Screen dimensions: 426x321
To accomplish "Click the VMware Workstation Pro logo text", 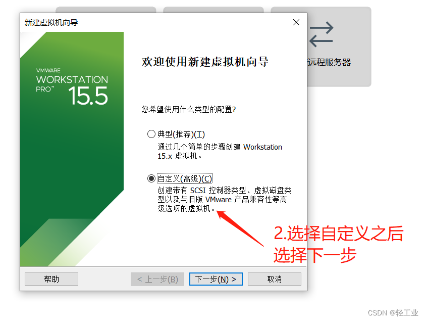I will (x=72, y=80).
